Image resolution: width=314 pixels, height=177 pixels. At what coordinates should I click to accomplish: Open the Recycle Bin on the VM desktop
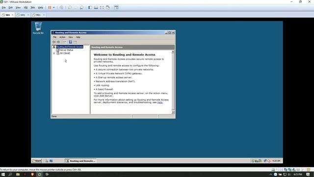pos(38,28)
